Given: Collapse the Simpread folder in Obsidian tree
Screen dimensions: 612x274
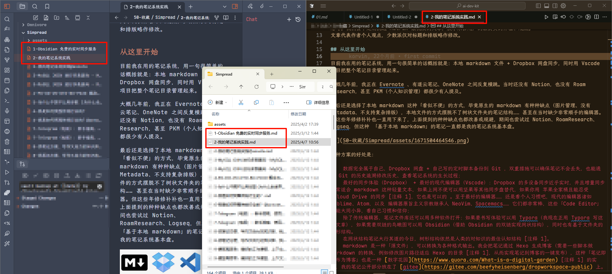Looking at the screenshot, I should (x=37, y=33).
